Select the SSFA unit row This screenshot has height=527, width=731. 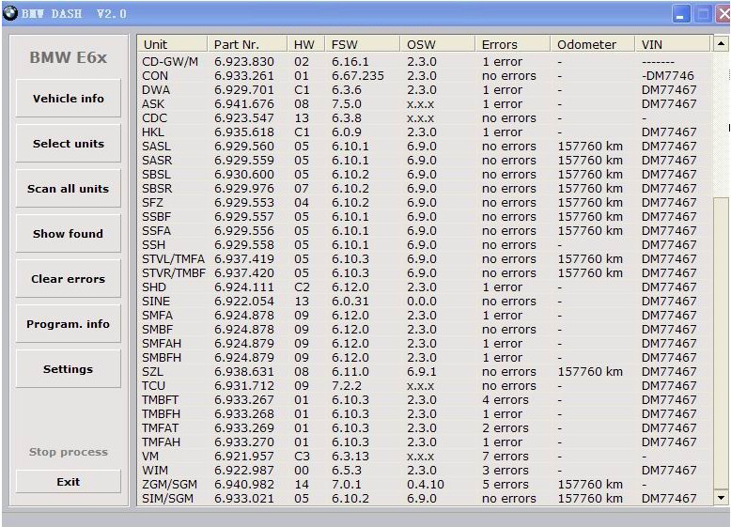point(425,231)
